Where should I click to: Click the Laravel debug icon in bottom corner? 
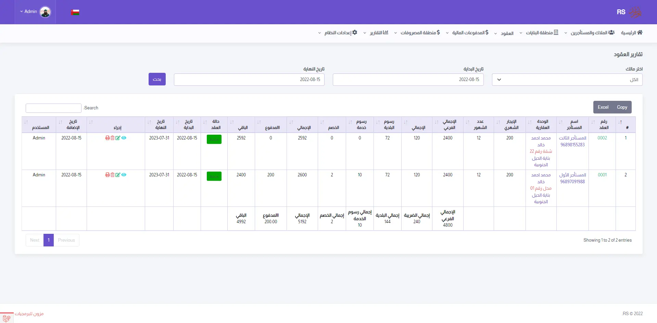click(x=7, y=318)
